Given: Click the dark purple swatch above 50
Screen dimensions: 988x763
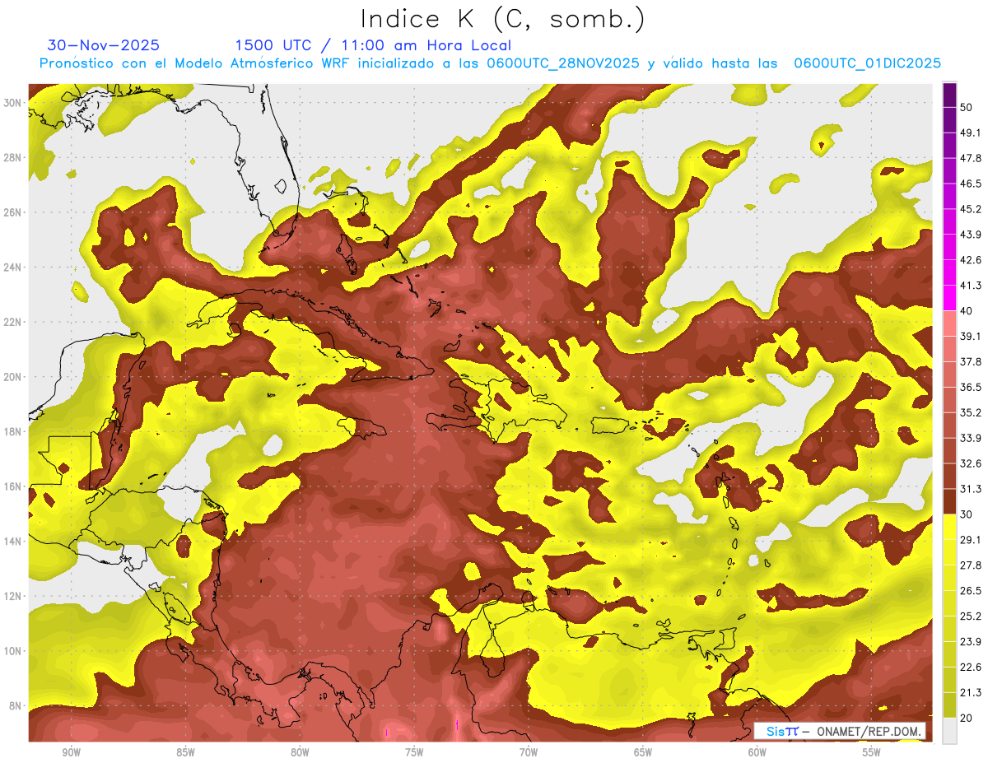Looking at the screenshot, I should [949, 95].
